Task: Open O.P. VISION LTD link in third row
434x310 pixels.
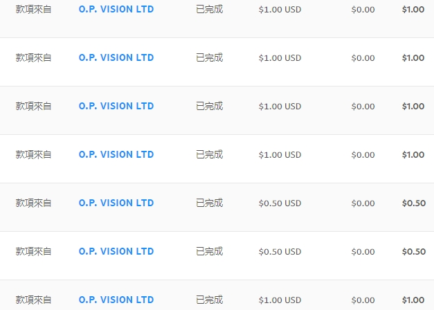Action: [x=116, y=106]
